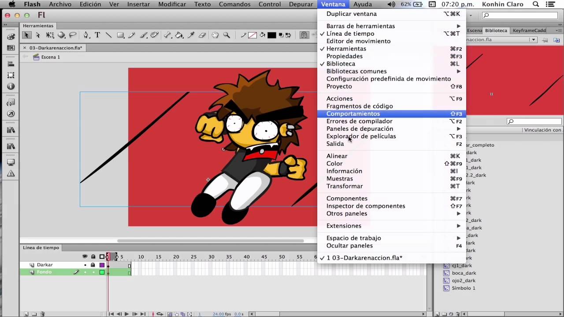Screen dimensions: 564x317
Task: Enable onion skin in timeline
Action: [170, 314]
